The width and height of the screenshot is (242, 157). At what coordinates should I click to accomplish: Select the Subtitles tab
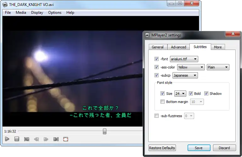click(x=200, y=47)
